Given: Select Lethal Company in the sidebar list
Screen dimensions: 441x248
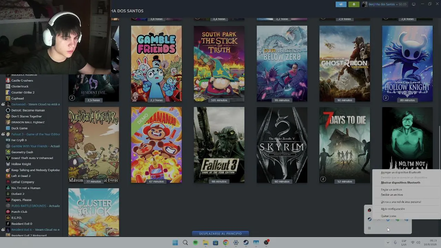Looking at the screenshot, I should [x=23, y=182].
